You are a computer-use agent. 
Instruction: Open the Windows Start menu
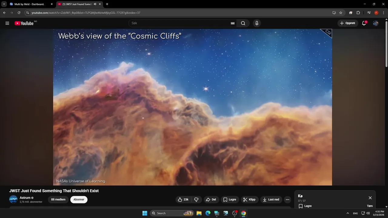145,213
